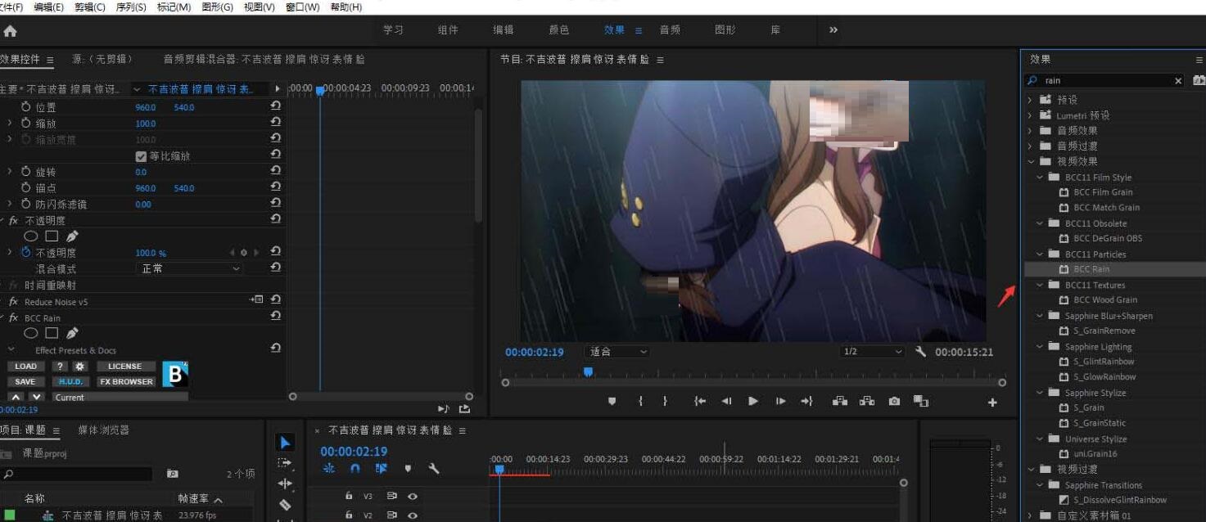The height and width of the screenshot is (522, 1206).
Task: Step forward one frame
Action: click(780, 401)
